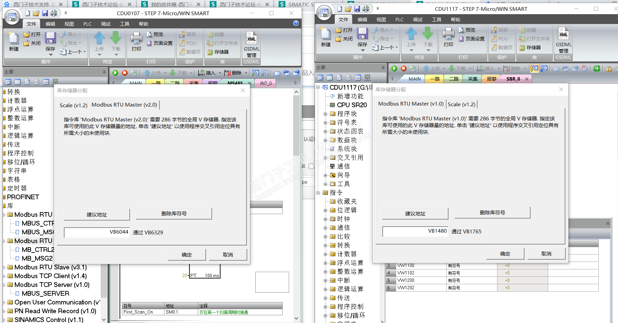Click the green RUN button in CDU0107 toolbar

(x=115, y=72)
